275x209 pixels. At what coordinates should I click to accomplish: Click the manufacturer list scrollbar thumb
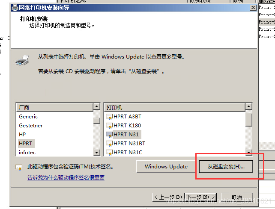click(97, 121)
